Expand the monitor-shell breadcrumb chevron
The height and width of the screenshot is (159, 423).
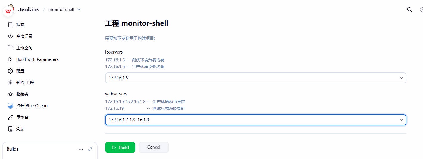pyautogui.click(x=79, y=10)
